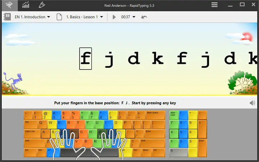Open the typing lesson mode tab
259x162 pixels.
tap(9, 5)
